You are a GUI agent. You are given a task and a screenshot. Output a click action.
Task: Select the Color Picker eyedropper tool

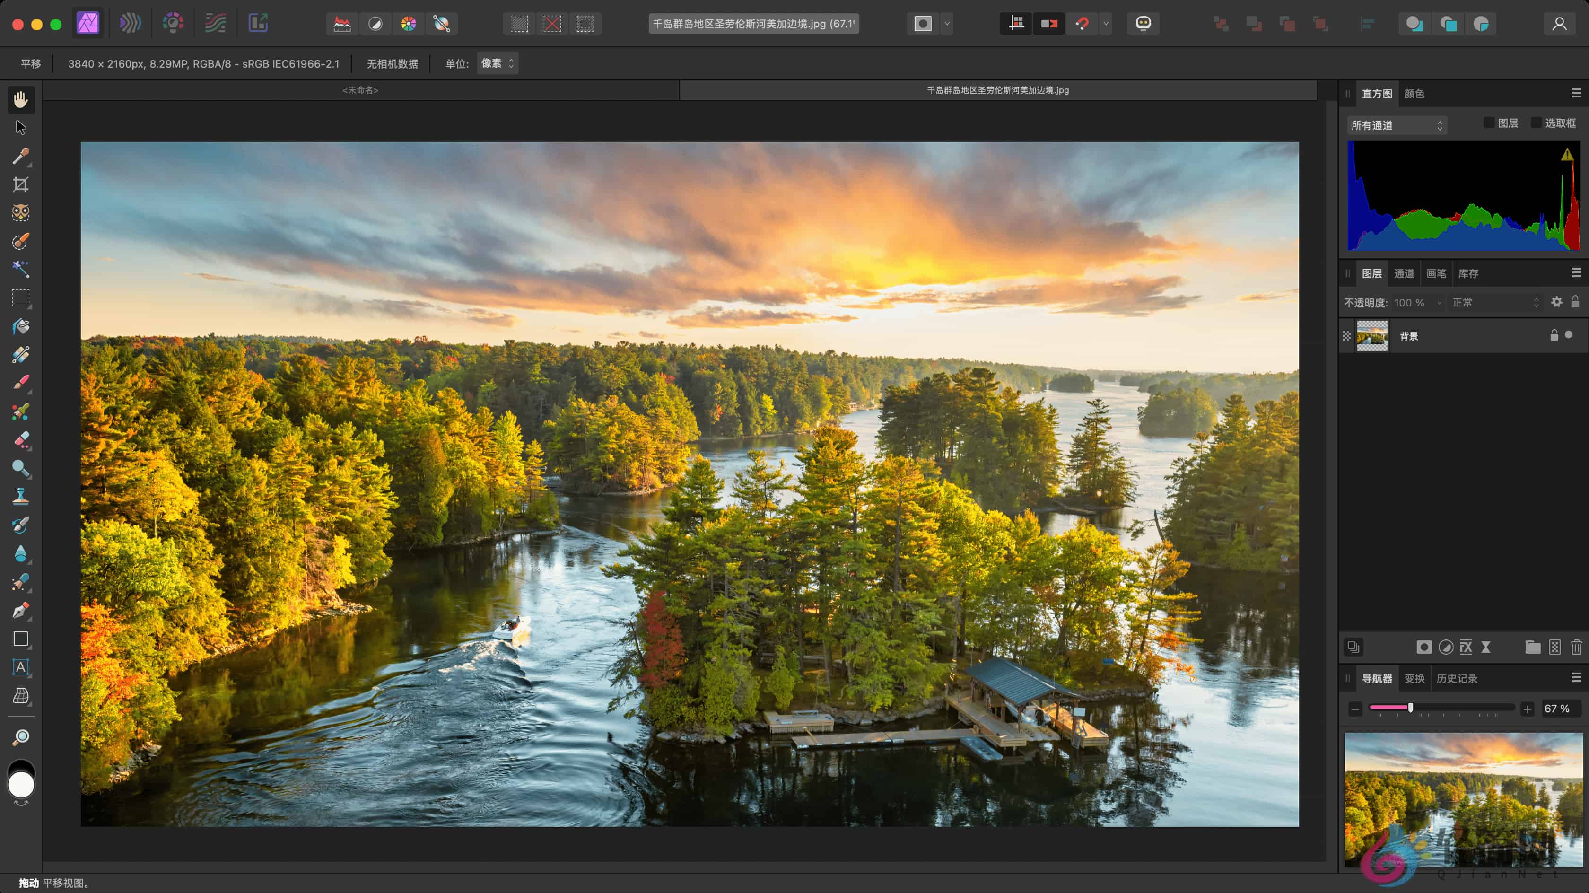20,156
